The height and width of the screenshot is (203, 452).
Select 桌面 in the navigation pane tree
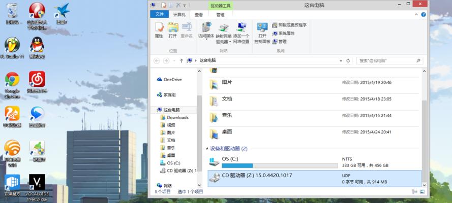(168, 155)
